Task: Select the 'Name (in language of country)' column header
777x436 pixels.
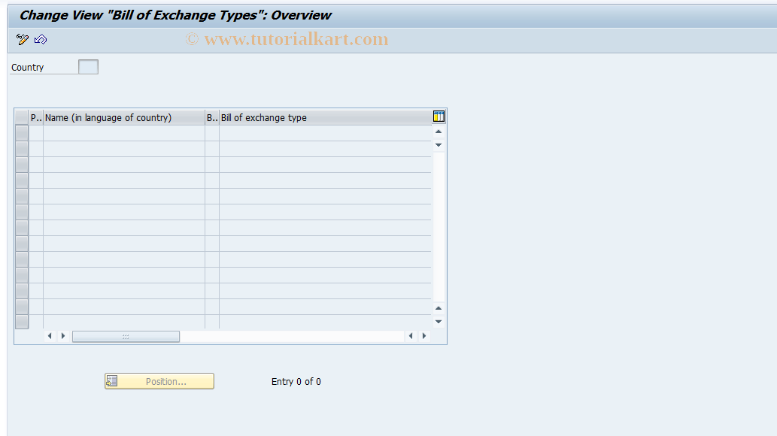Action: click(124, 117)
